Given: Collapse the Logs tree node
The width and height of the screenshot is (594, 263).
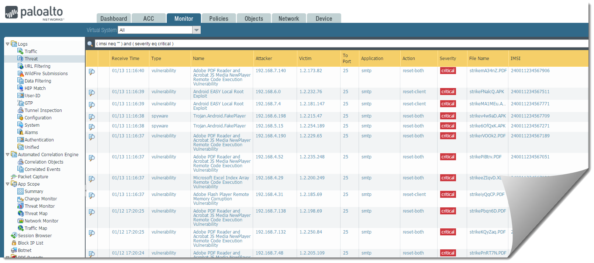Looking at the screenshot, I should coord(7,44).
